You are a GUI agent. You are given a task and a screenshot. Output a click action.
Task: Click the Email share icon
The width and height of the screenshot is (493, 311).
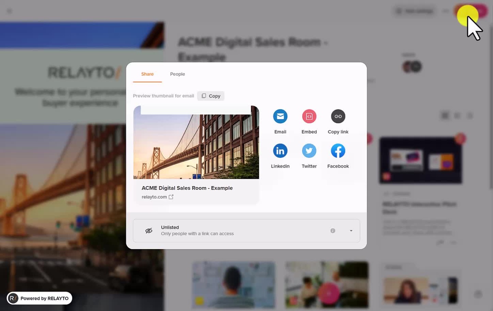pyautogui.click(x=280, y=117)
